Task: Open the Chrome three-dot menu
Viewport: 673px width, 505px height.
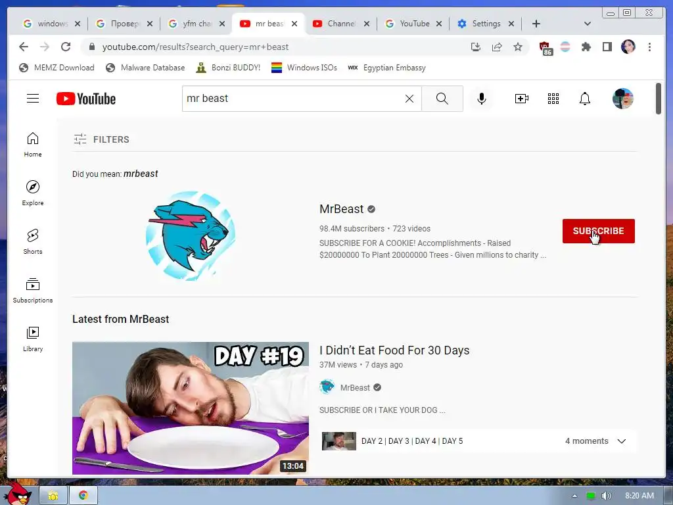Action: (x=649, y=47)
